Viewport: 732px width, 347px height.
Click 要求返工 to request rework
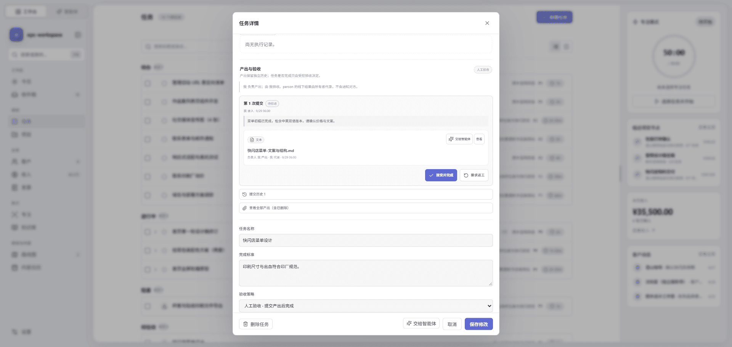point(474,175)
